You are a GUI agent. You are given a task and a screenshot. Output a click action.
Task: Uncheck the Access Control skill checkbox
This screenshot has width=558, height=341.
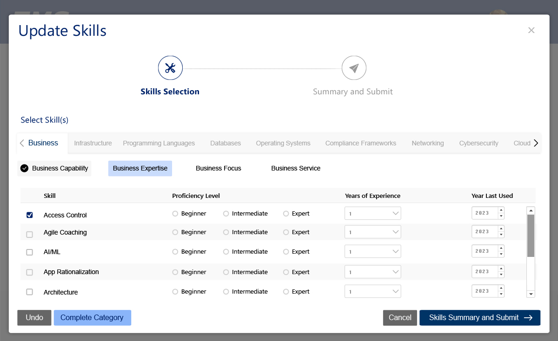30,215
